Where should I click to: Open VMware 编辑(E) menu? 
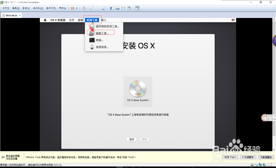16,8
